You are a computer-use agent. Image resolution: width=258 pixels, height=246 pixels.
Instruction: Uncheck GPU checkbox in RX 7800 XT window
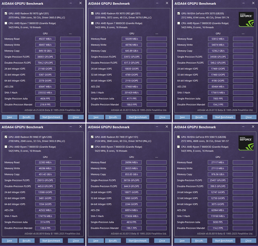point(92,137)
